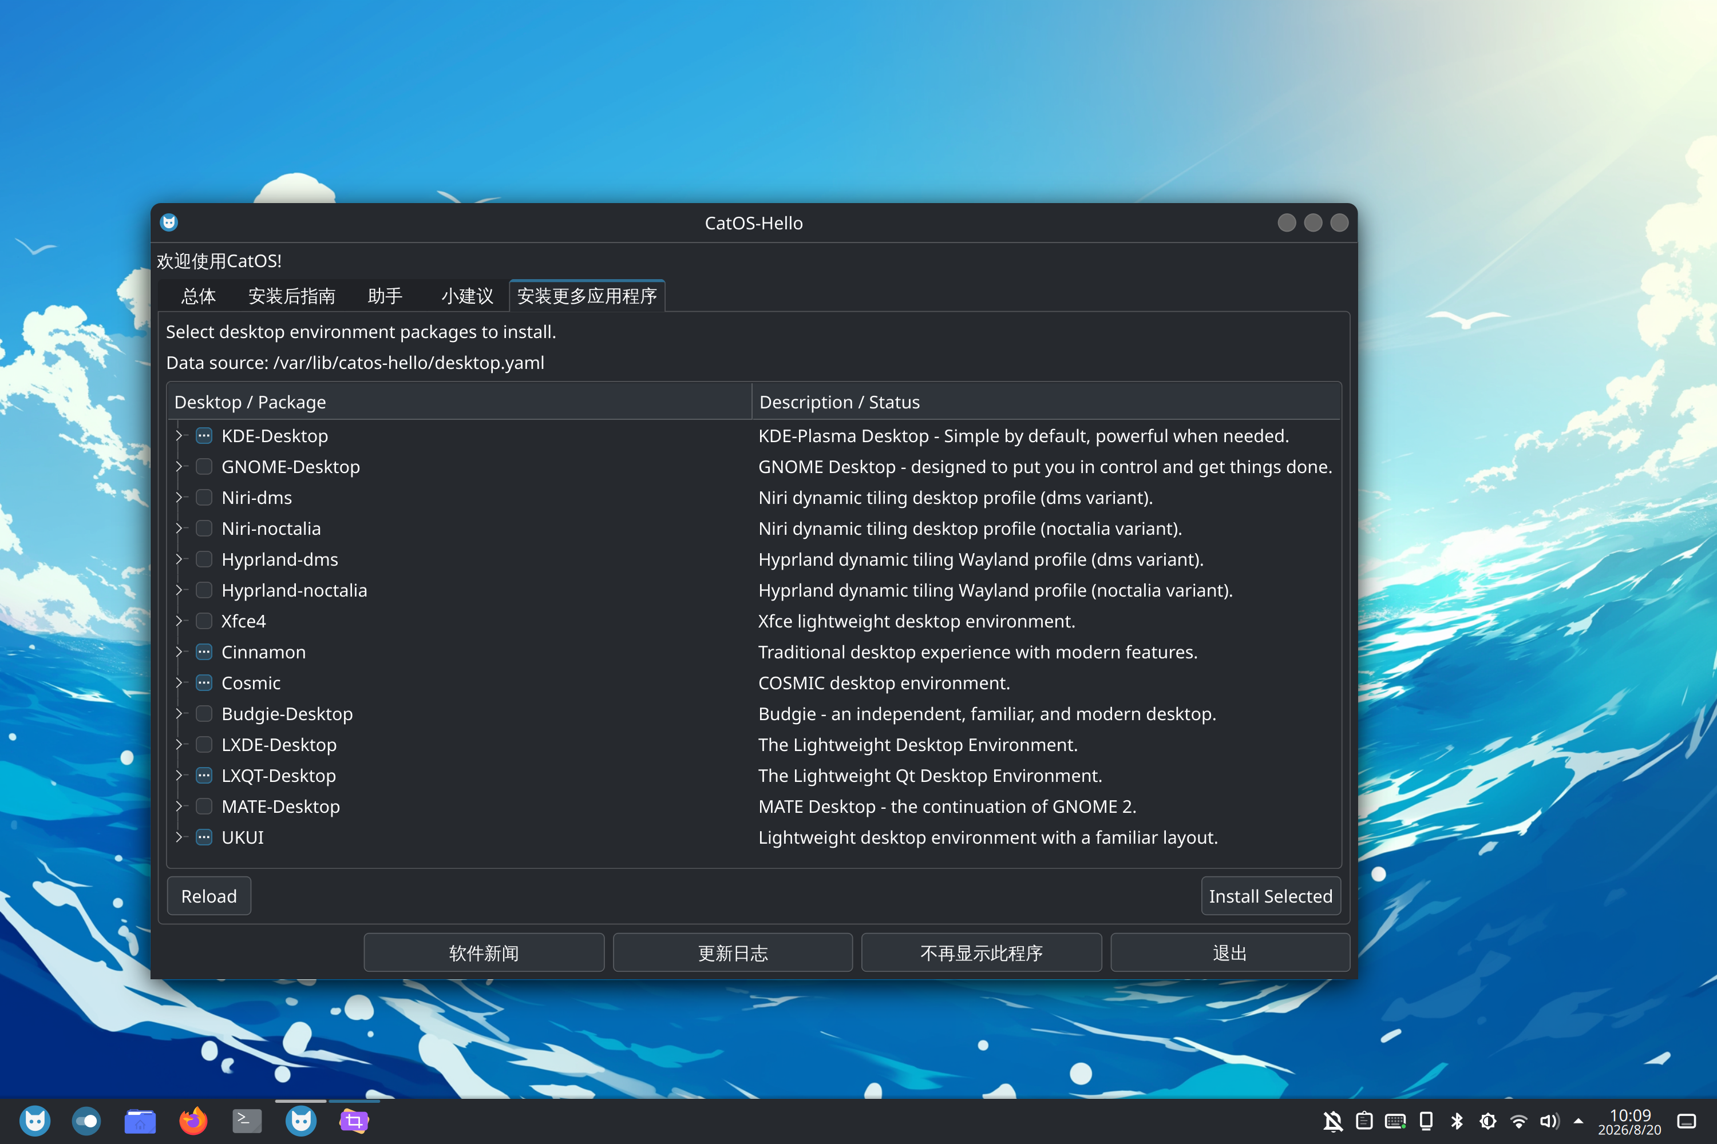Toggle the KDE-Desktop checkbox
Image resolution: width=1717 pixels, height=1144 pixels.
click(x=204, y=435)
